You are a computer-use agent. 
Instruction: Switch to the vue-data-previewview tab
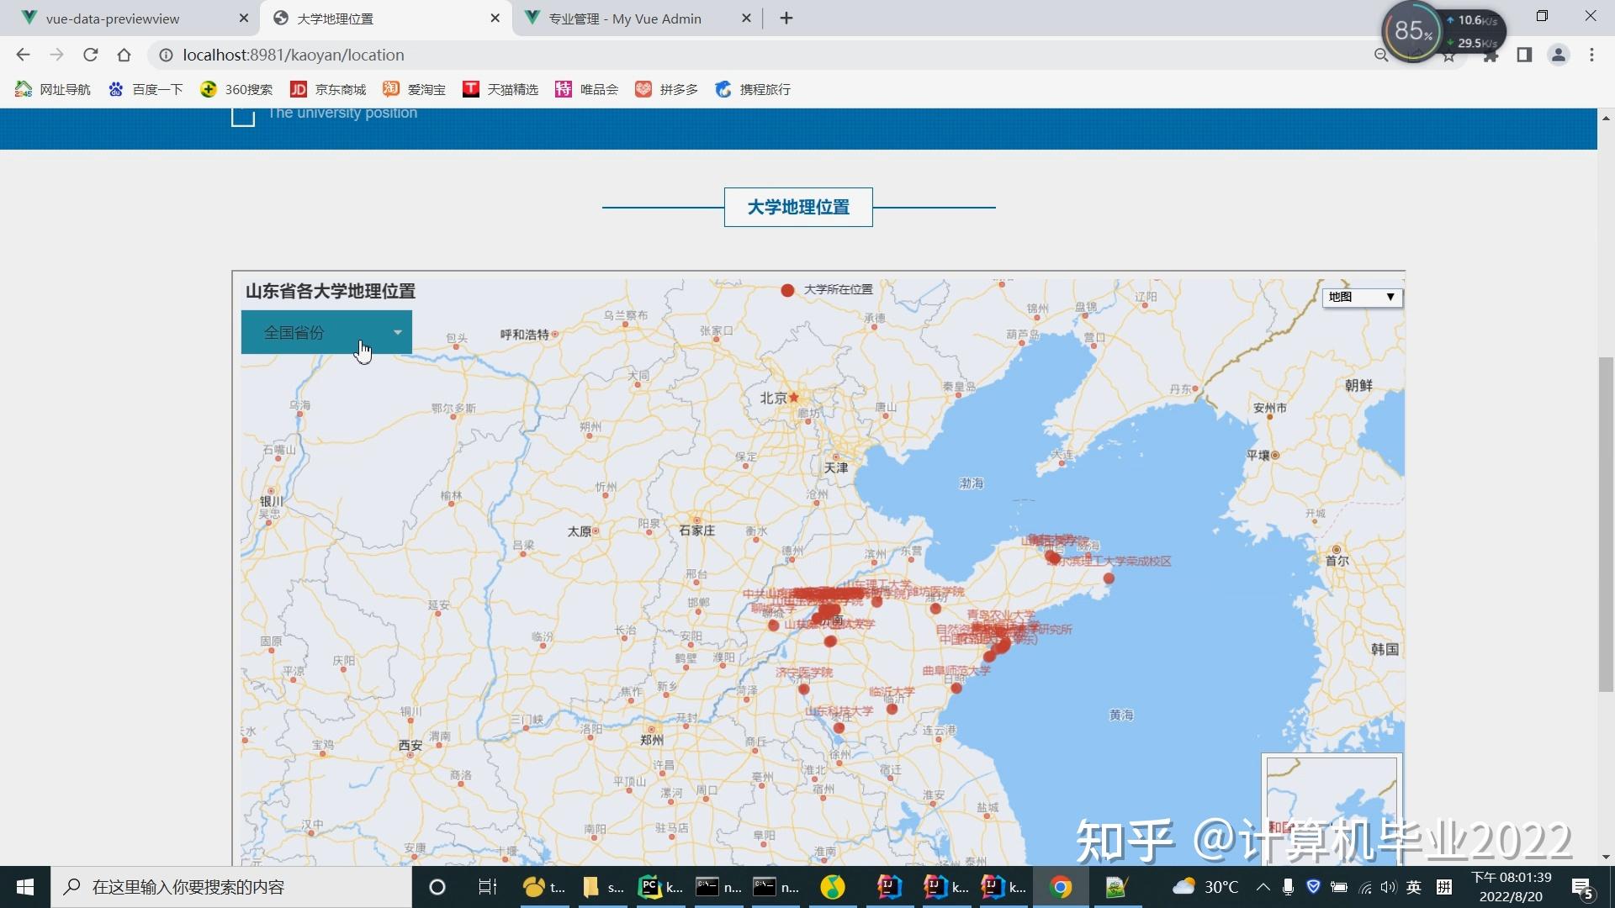(130, 18)
